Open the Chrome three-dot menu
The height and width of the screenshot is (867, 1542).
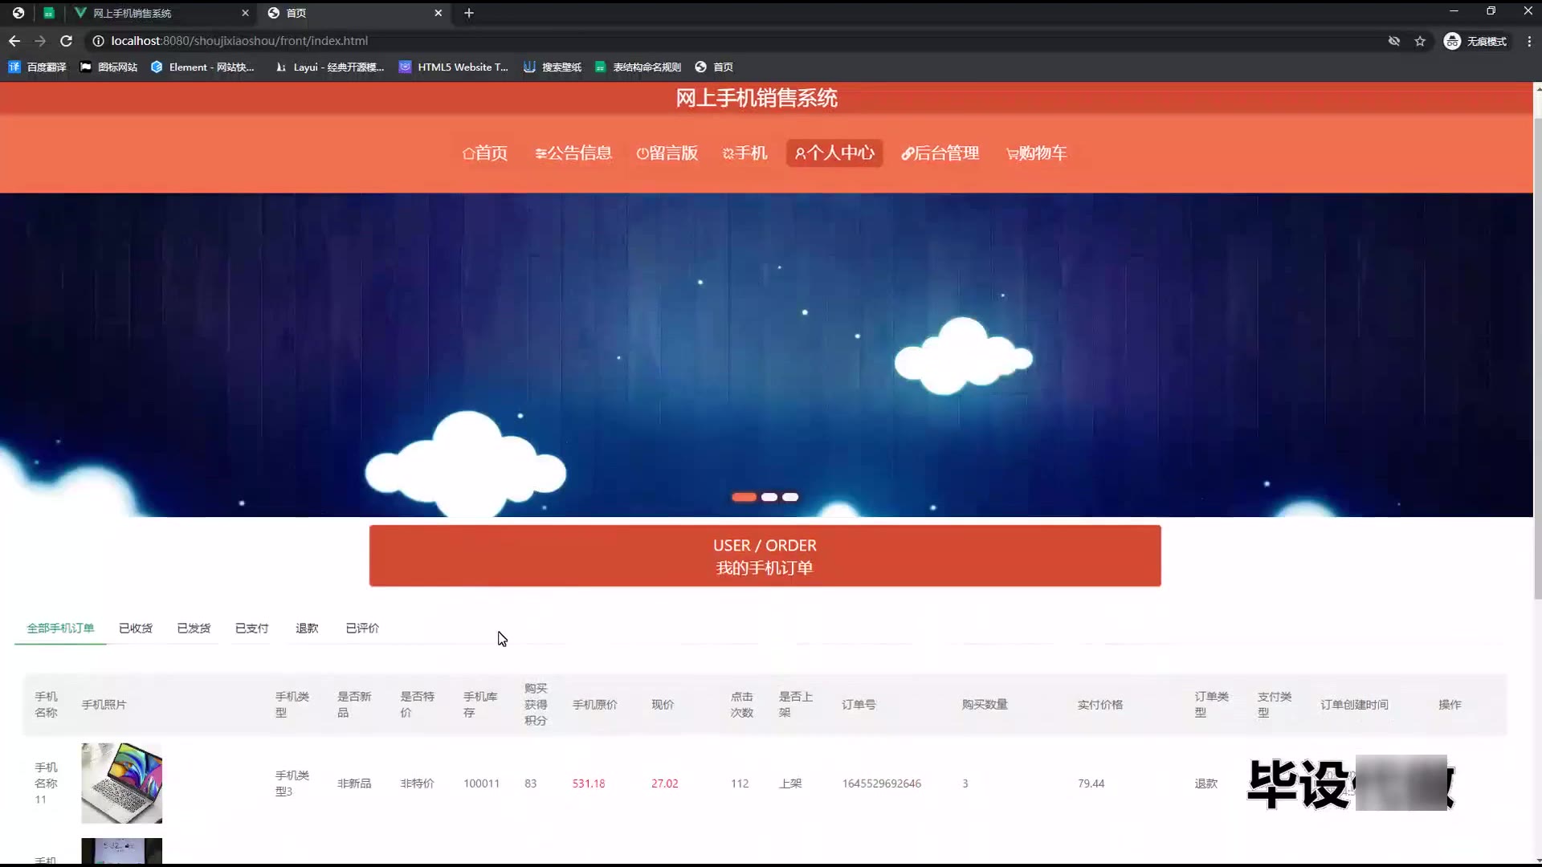tap(1529, 41)
